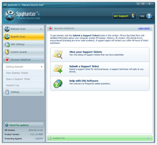Viewport: 157px width, 145px height.
Task: Click the blue question mark Help icon
Action: tap(149, 16)
